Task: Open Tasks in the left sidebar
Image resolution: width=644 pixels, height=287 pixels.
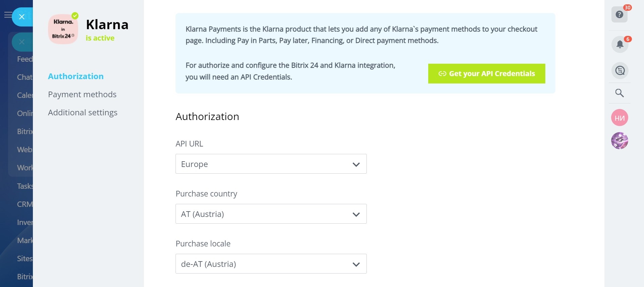Action: (25, 186)
